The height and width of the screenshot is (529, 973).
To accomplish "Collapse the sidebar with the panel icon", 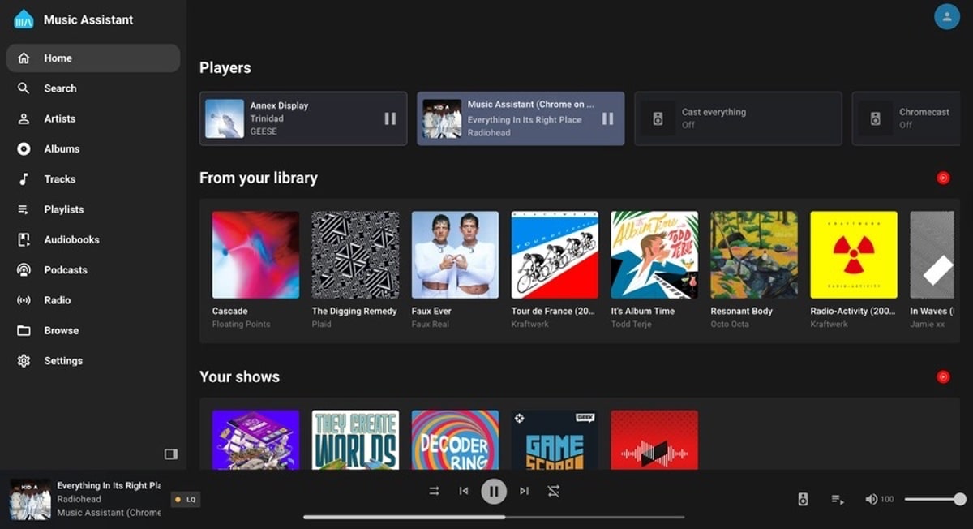I will (x=170, y=454).
